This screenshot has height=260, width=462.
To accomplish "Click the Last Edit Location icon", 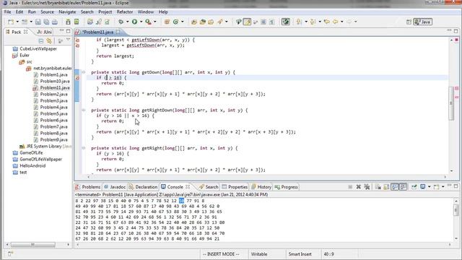I will click(326, 22).
